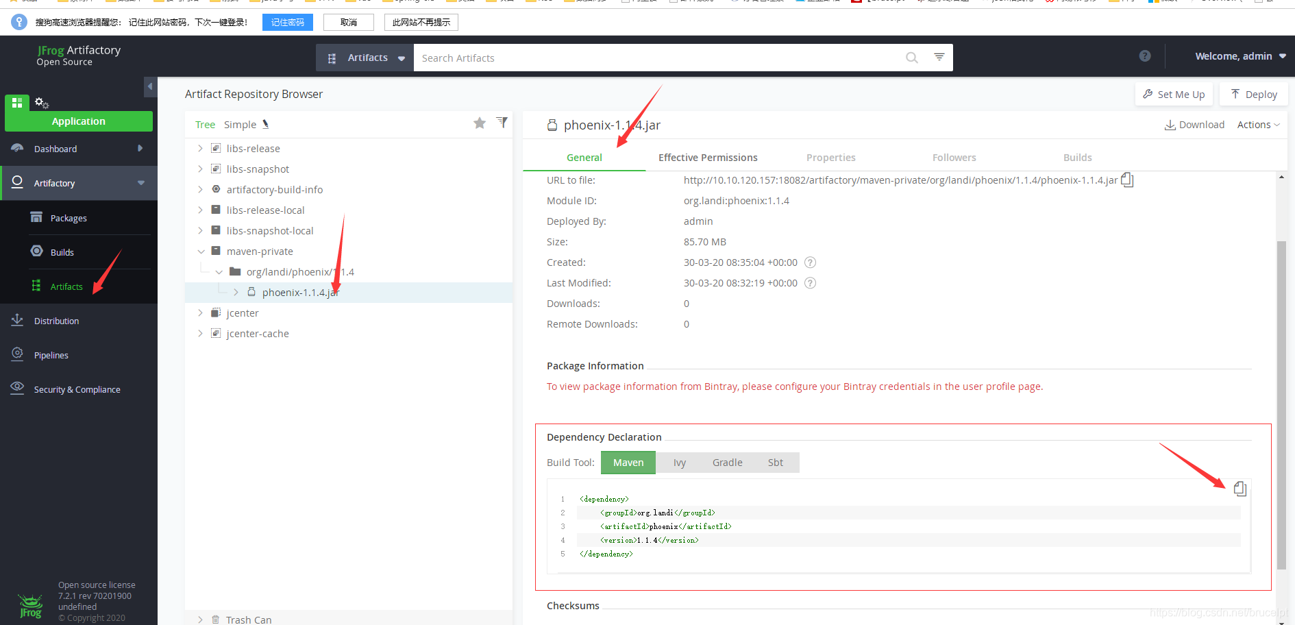Click the tree filter funnel icon
The image size is (1295, 625).
pos(502,123)
